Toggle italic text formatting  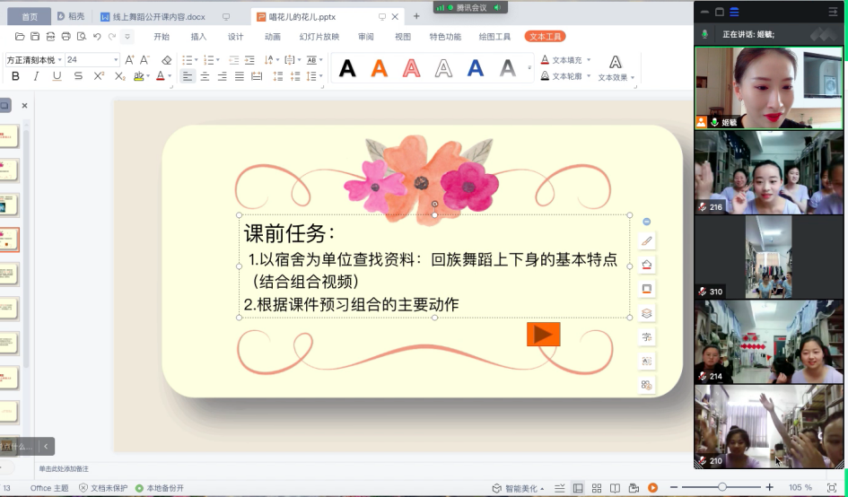point(36,77)
